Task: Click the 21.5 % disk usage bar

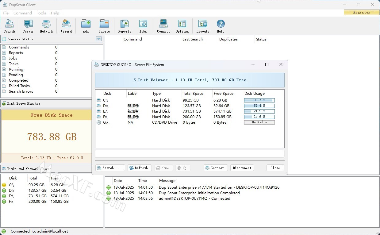Action: point(259,111)
